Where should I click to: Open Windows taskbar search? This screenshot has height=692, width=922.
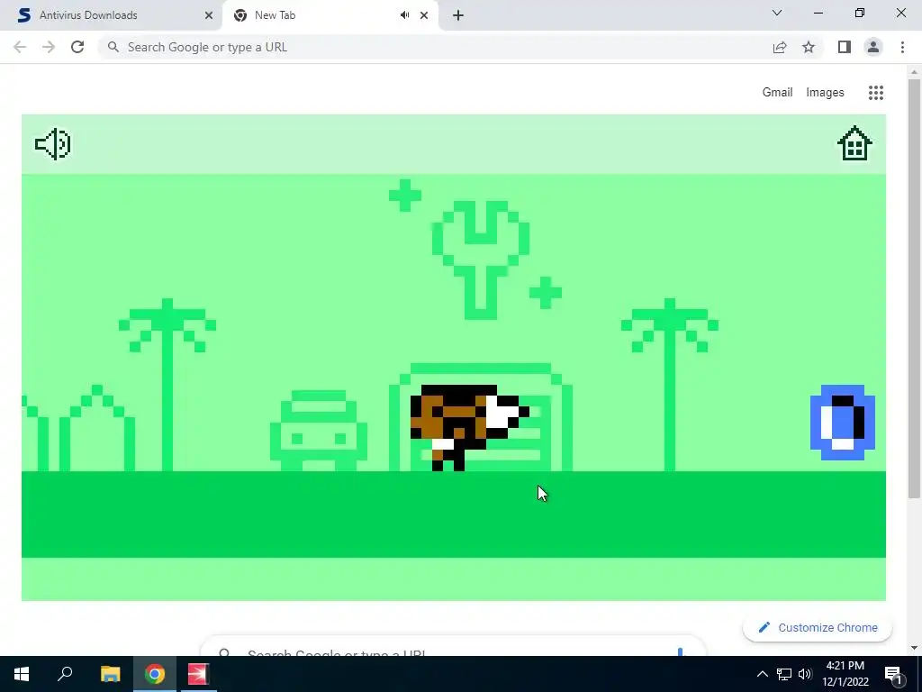tap(65, 674)
